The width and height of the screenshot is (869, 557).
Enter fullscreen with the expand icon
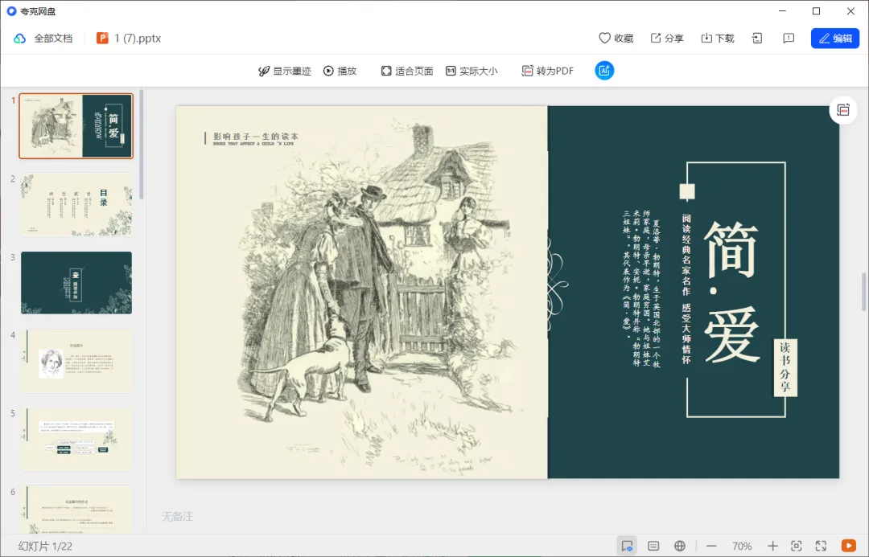(x=821, y=546)
